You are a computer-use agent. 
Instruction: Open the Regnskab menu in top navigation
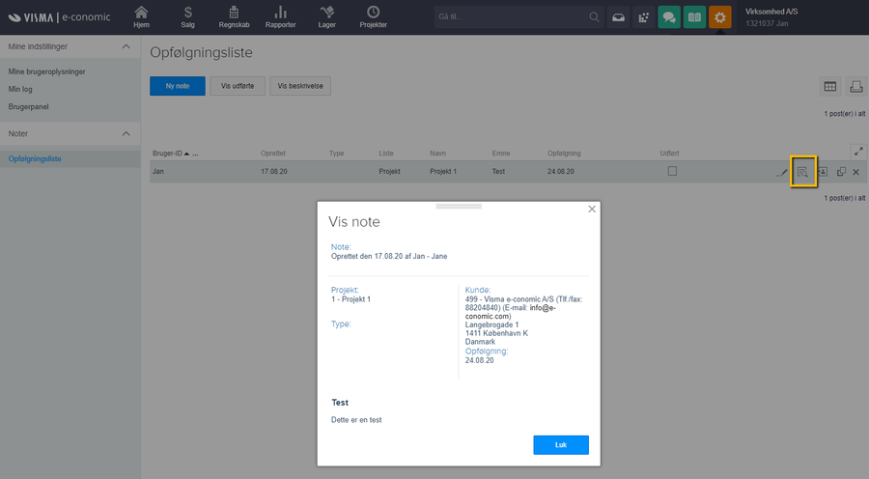235,17
